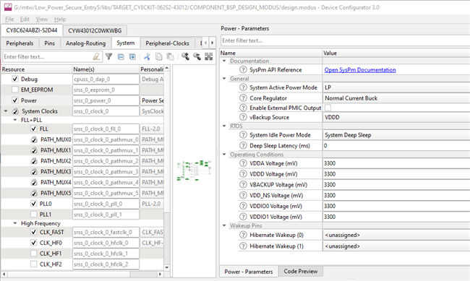The width and height of the screenshot is (470, 281).
Task: Open SysPm Documentation link
Action: (x=360, y=70)
